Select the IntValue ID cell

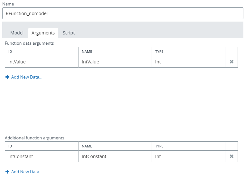coord(42,62)
